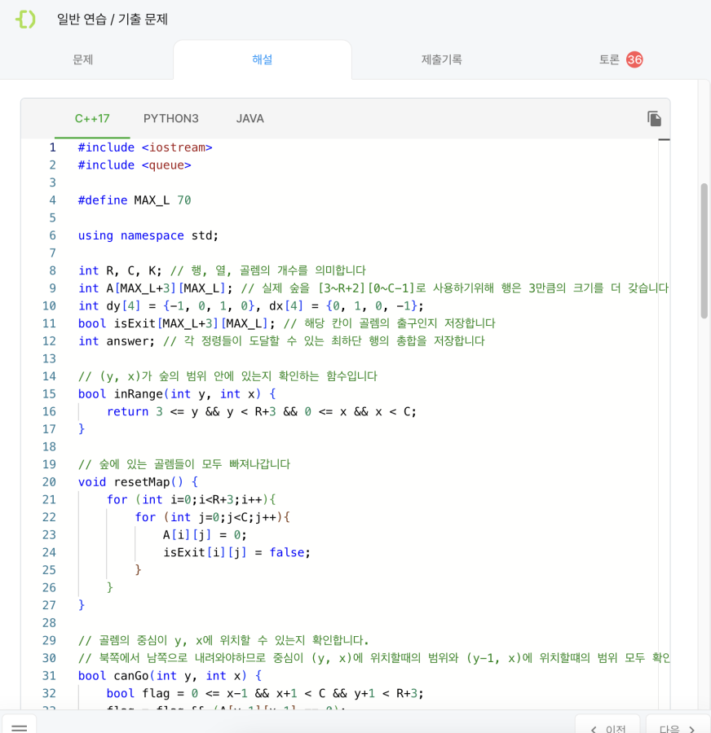Switch to the 제출기록 tab
The image size is (711, 733).
441,59
